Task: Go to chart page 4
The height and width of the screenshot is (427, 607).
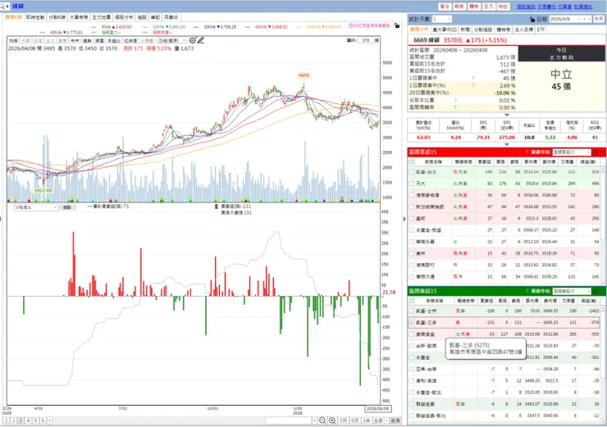Action: 28,420
